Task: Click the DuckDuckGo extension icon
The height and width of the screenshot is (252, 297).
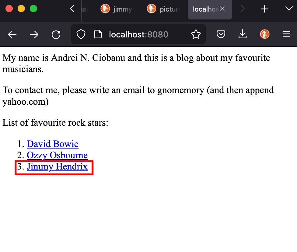Action: 265,35
